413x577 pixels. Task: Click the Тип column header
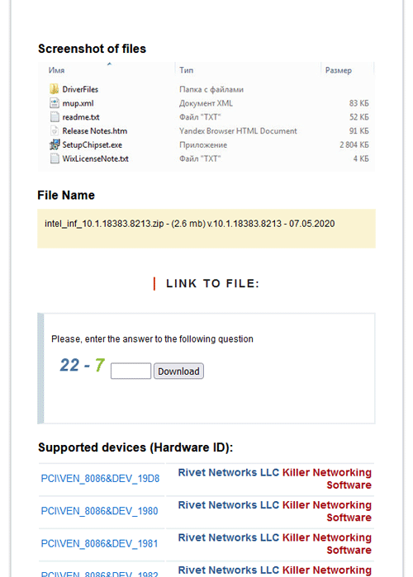[186, 70]
